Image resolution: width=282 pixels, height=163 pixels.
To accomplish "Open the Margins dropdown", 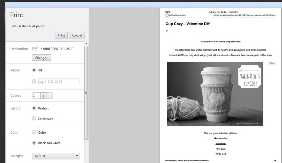I will click(x=56, y=156).
